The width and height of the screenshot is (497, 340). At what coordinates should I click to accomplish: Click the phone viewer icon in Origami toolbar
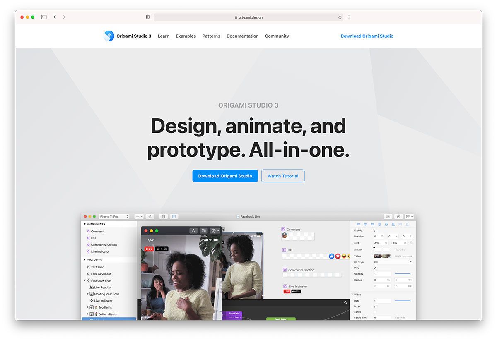164,216
